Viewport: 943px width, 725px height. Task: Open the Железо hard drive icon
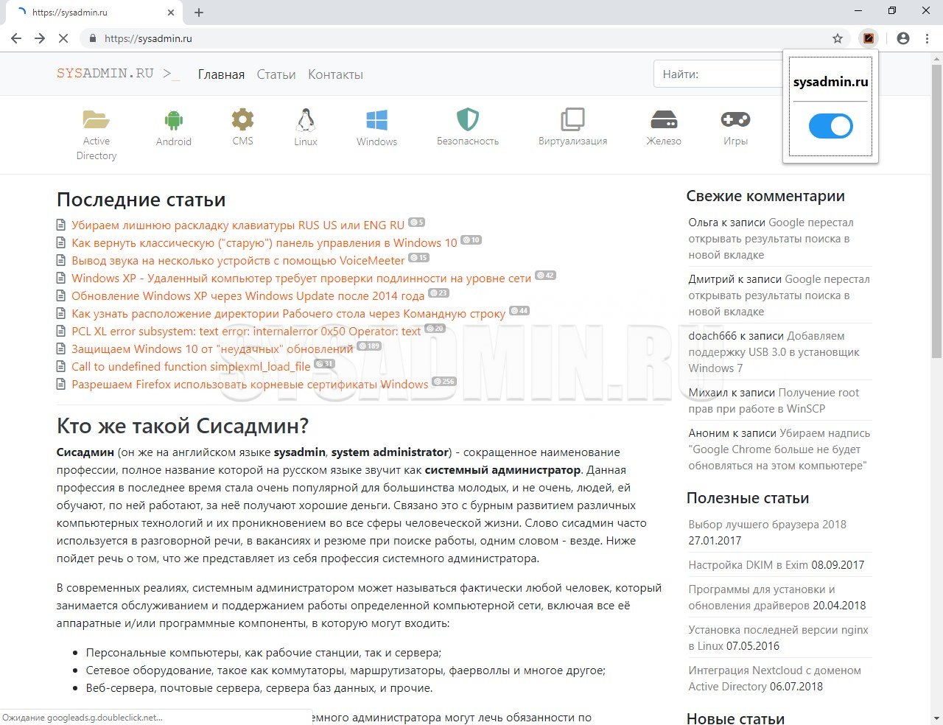point(663,119)
